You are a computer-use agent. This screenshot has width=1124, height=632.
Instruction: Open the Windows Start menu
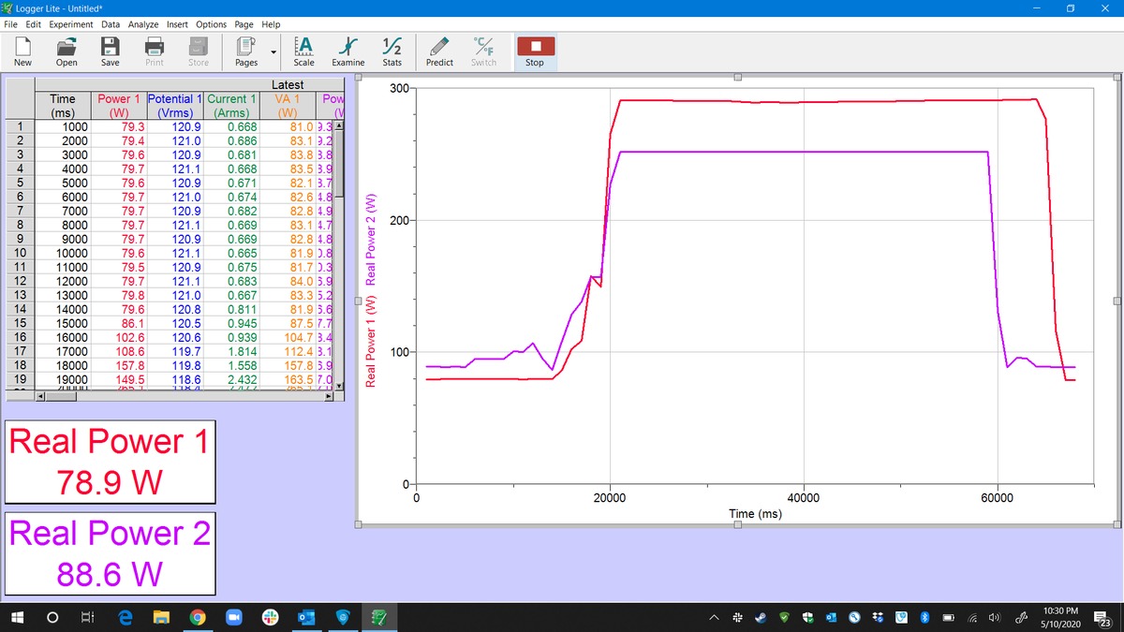(x=17, y=618)
